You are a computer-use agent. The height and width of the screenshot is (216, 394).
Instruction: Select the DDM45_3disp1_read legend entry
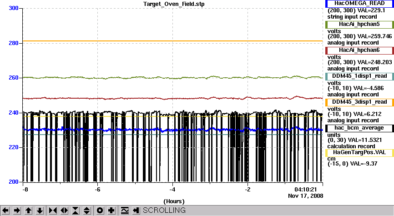coord(359,102)
